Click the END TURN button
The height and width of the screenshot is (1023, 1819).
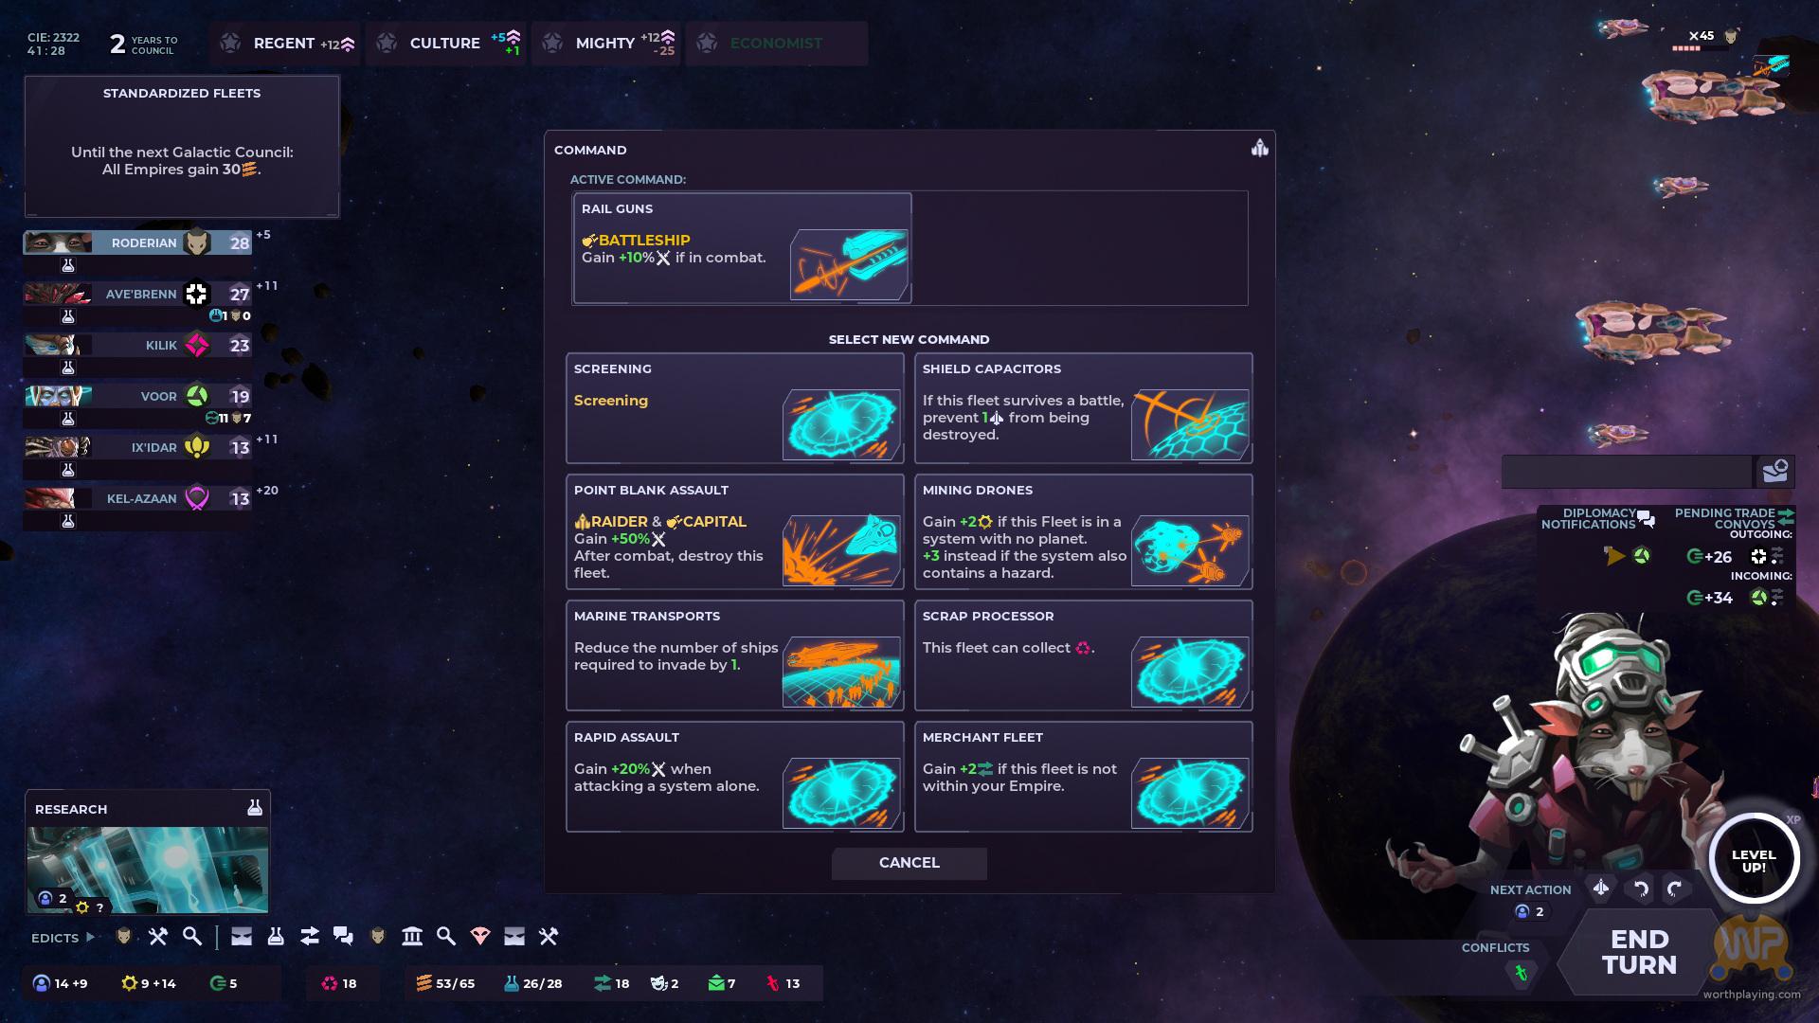1639,952
